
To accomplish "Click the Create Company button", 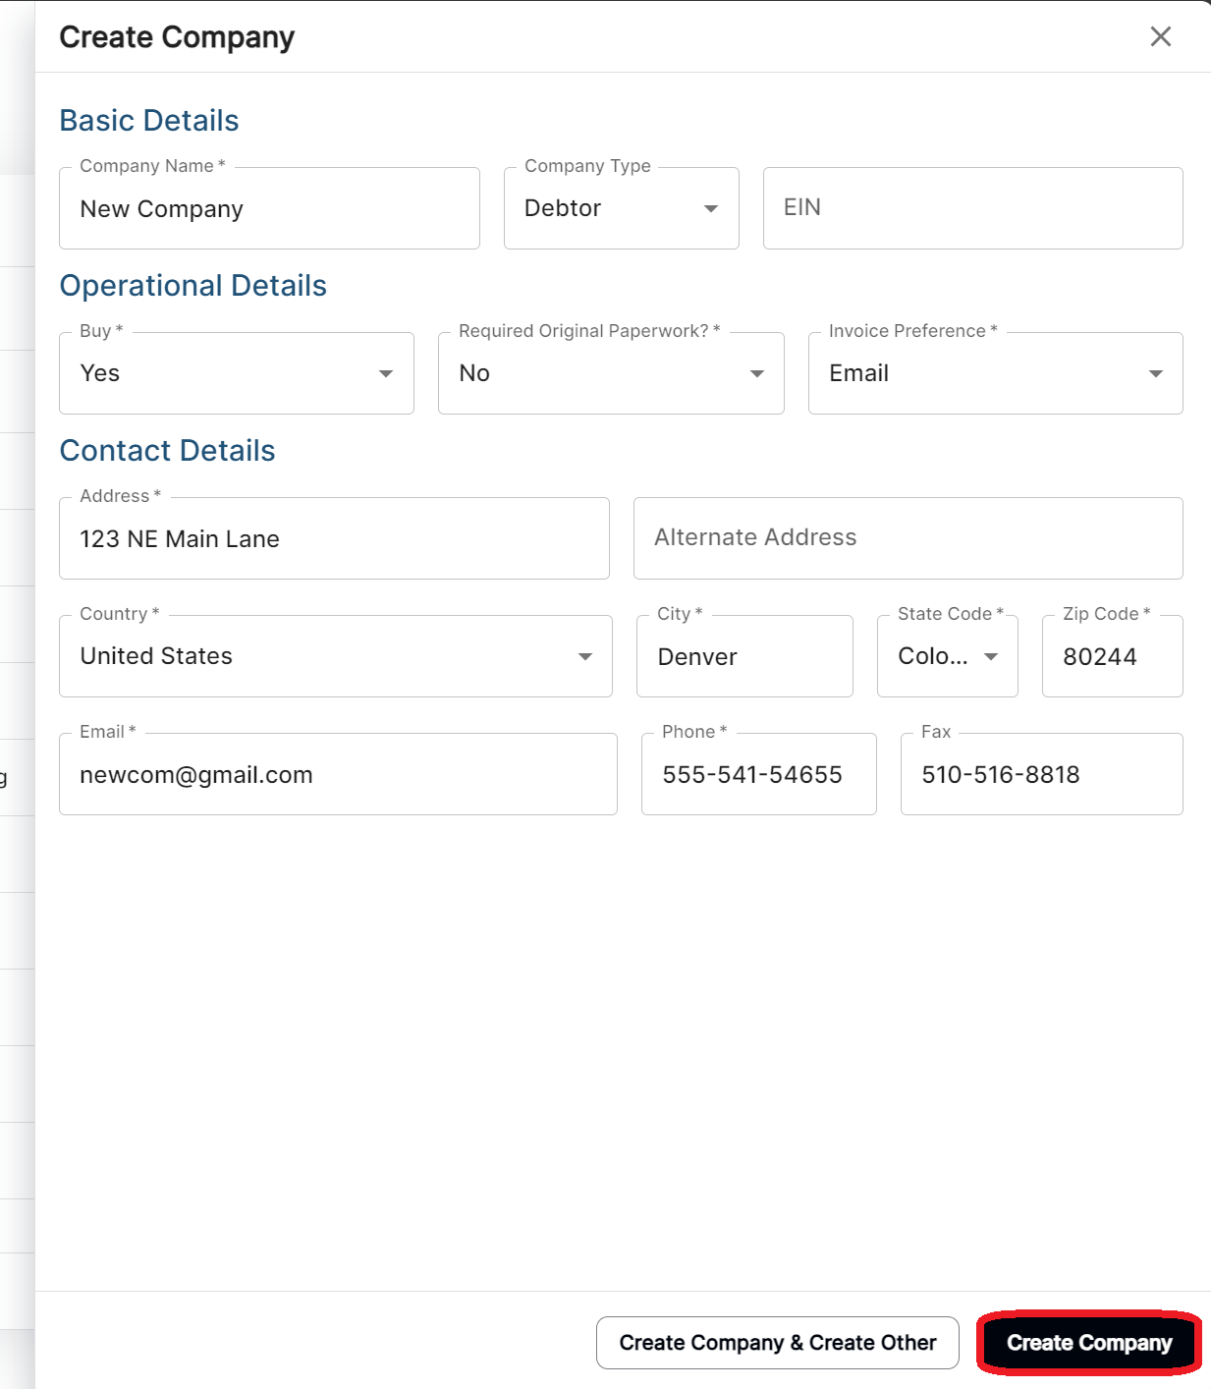I will 1087,1343.
